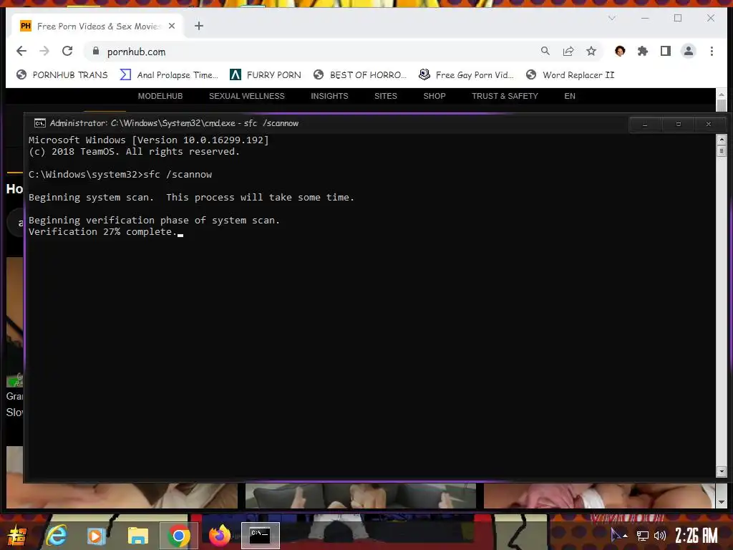The width and height of the screenshot is (733, 550).
Task: Click the magnifier zoom icon in the address bar
Action: (x=545, y=51)
